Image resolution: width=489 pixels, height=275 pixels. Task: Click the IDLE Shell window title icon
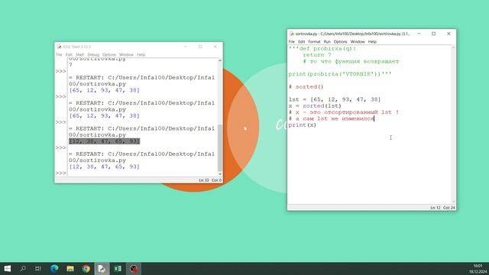59,47
